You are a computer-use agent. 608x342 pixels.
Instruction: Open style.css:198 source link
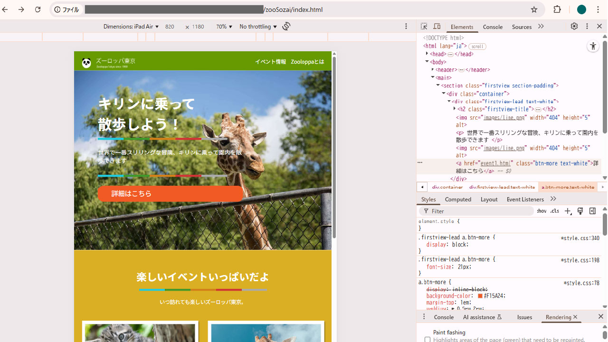tap(580, 260)
